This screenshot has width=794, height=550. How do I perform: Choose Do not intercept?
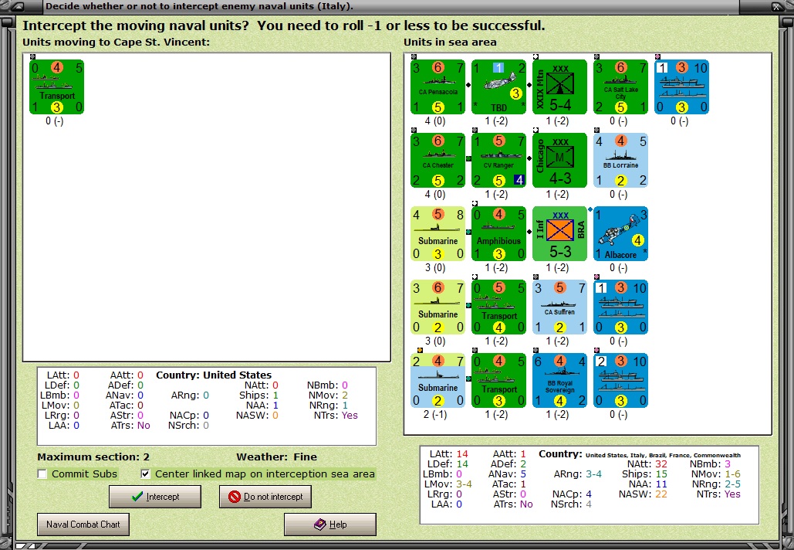click(x=265, y=497)
